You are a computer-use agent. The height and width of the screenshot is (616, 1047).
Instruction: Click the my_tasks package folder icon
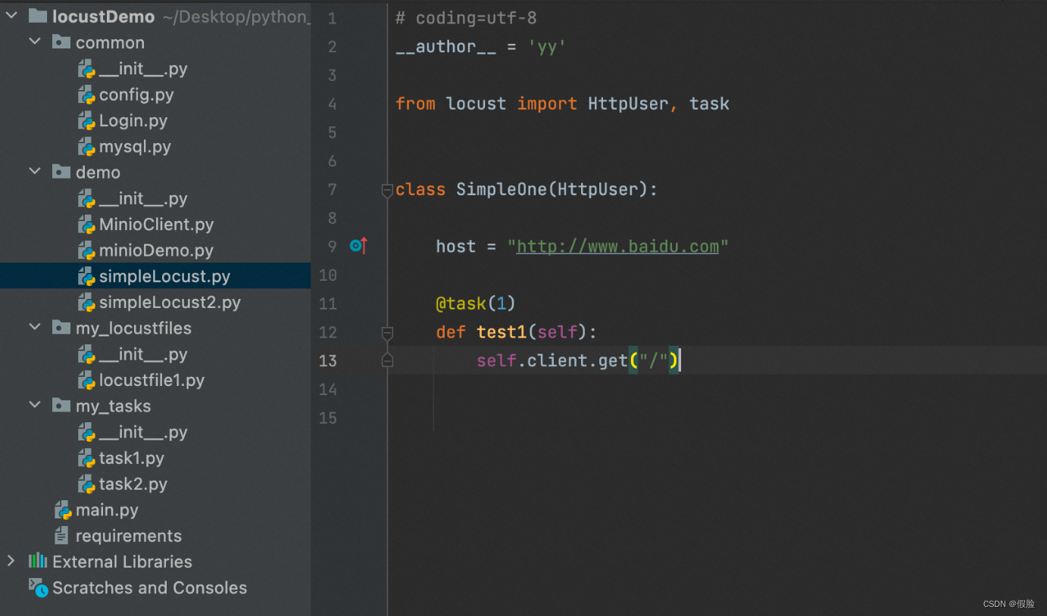click(61, 405)
